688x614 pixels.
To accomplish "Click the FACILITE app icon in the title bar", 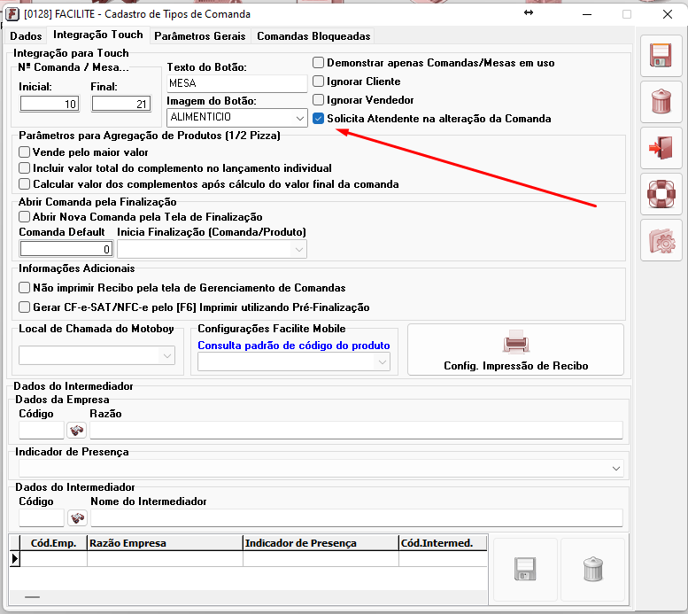I will (12, 14).
